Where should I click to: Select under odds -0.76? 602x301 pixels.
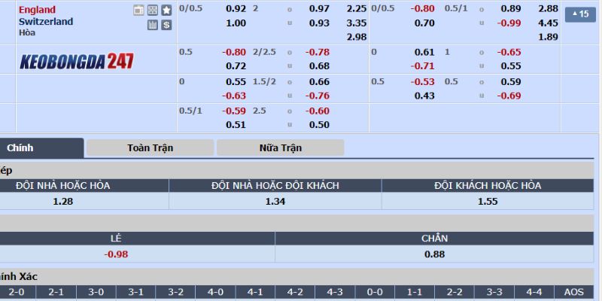coord(317,96)
